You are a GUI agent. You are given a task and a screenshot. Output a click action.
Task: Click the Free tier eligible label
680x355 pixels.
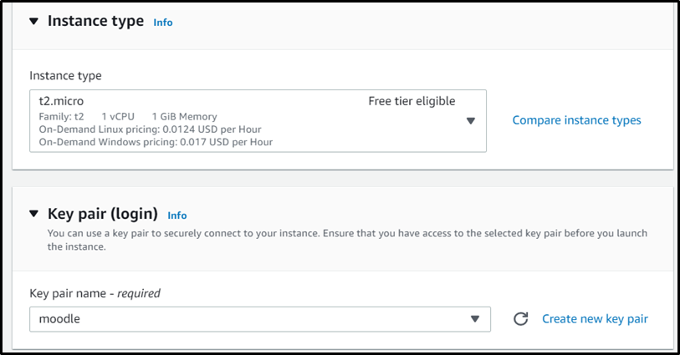(412, 101)
